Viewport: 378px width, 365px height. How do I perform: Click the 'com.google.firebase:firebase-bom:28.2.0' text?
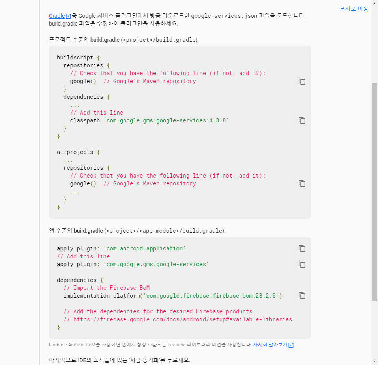tap(211, 296)
